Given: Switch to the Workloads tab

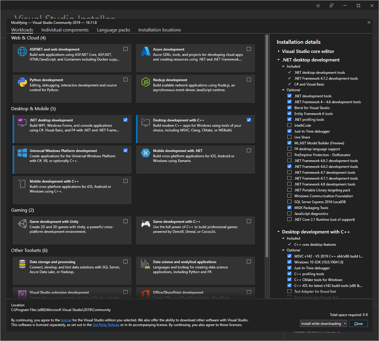Looking at the screenshot, I should pyautogui.click(x=22, y=30).
